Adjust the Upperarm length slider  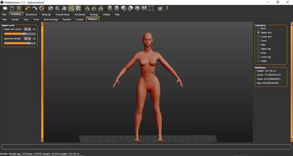pyautogui.click(x=20, y=43)
